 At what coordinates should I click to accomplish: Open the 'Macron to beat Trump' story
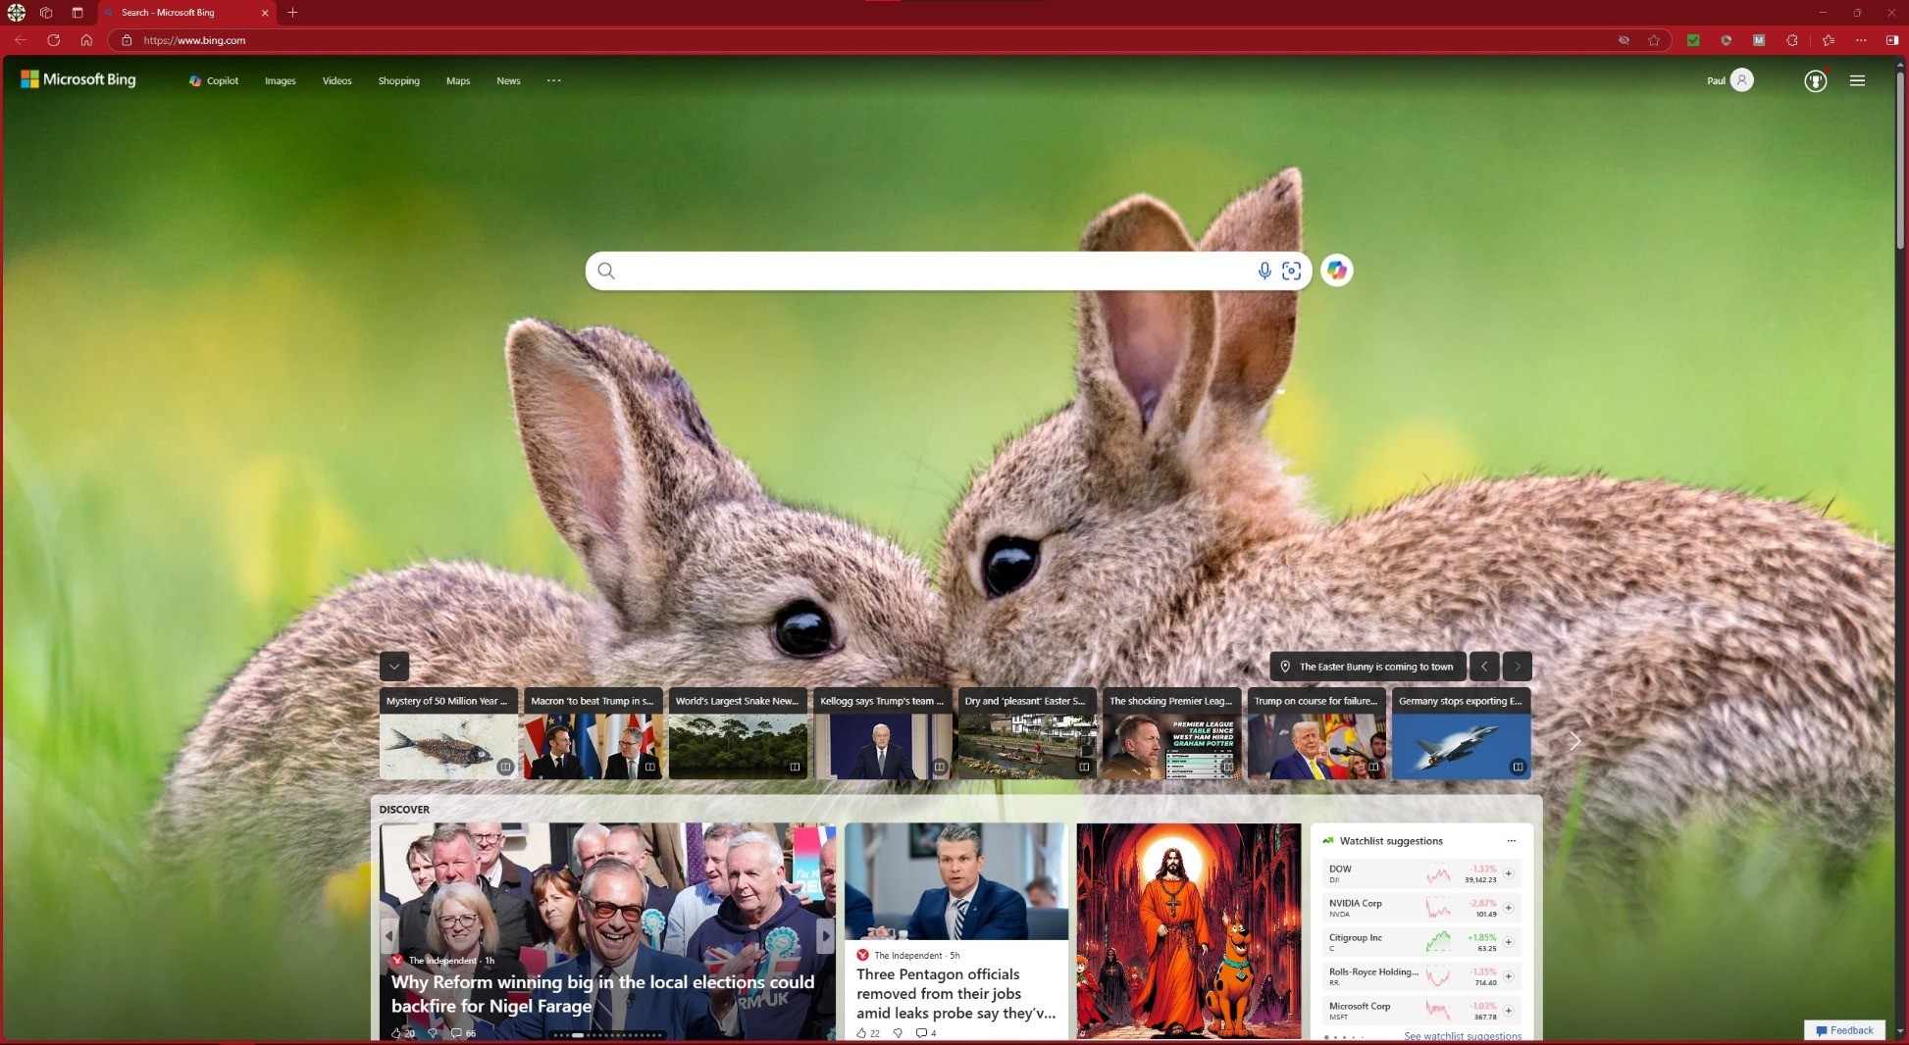(x=593, y=734)
